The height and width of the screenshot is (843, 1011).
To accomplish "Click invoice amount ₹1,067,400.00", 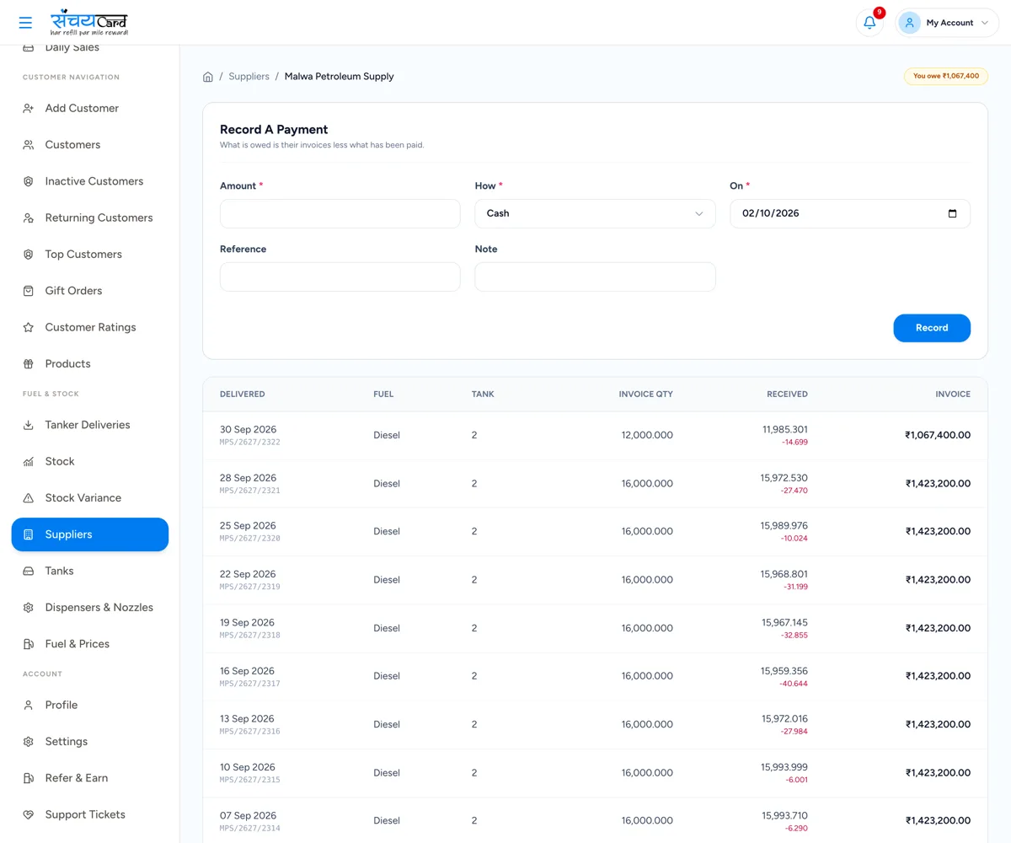I will pyautogui.click(x=938, y=436).
